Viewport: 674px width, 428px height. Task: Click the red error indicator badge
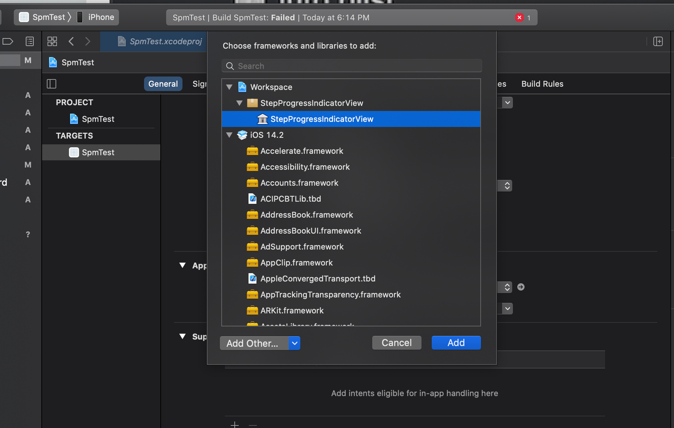pos(519,17)
